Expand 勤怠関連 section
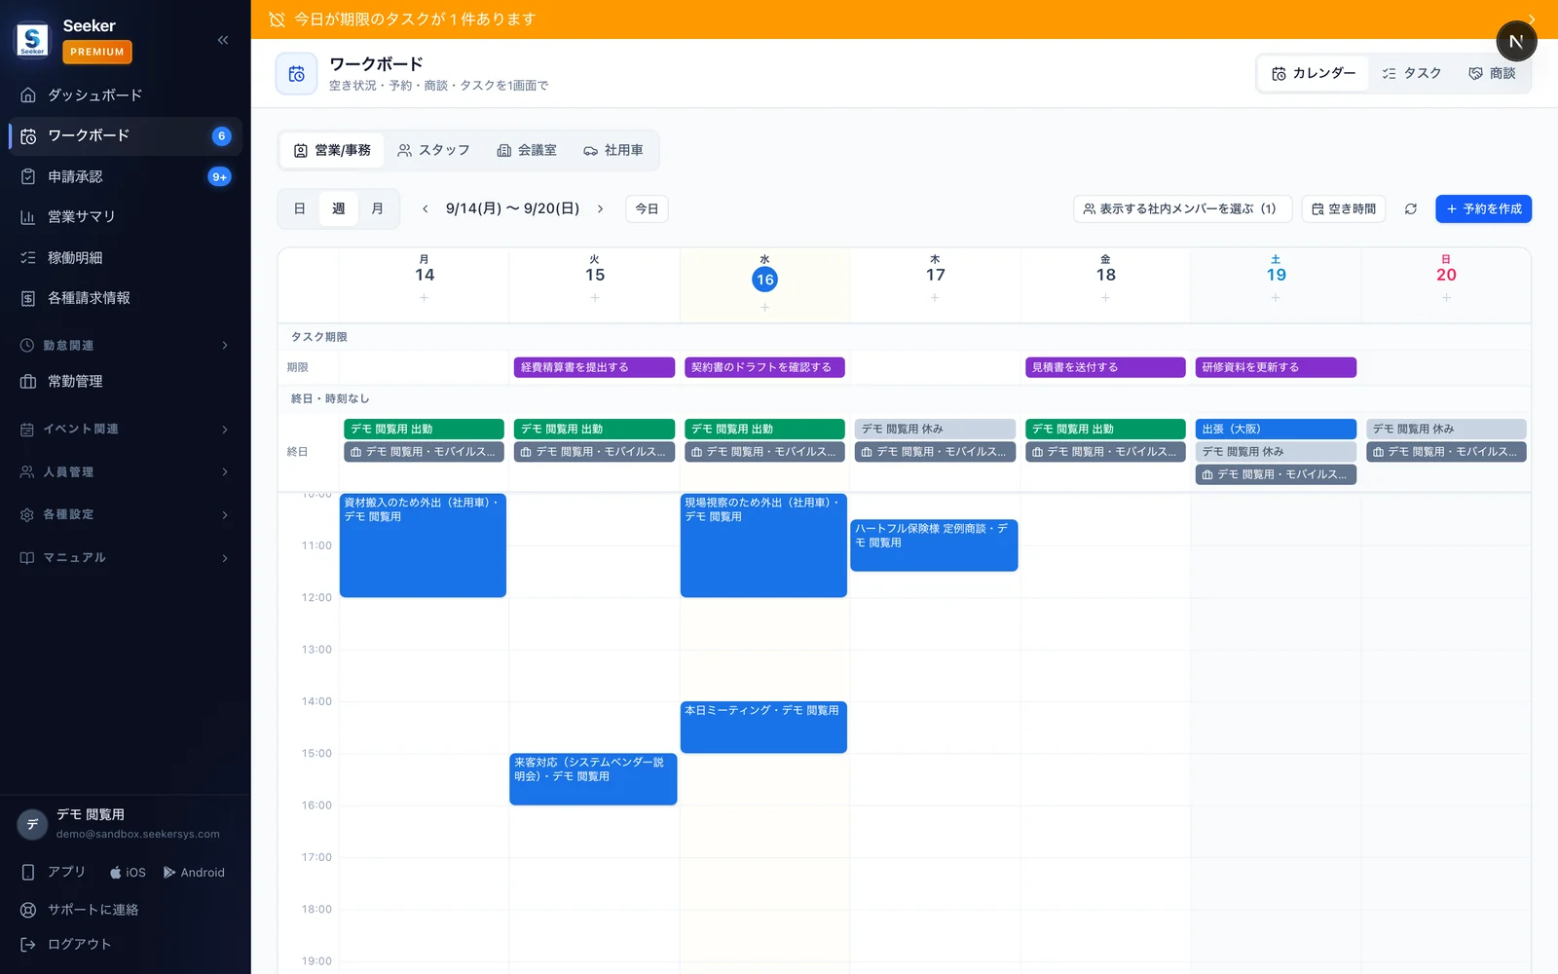 point(125,345)
